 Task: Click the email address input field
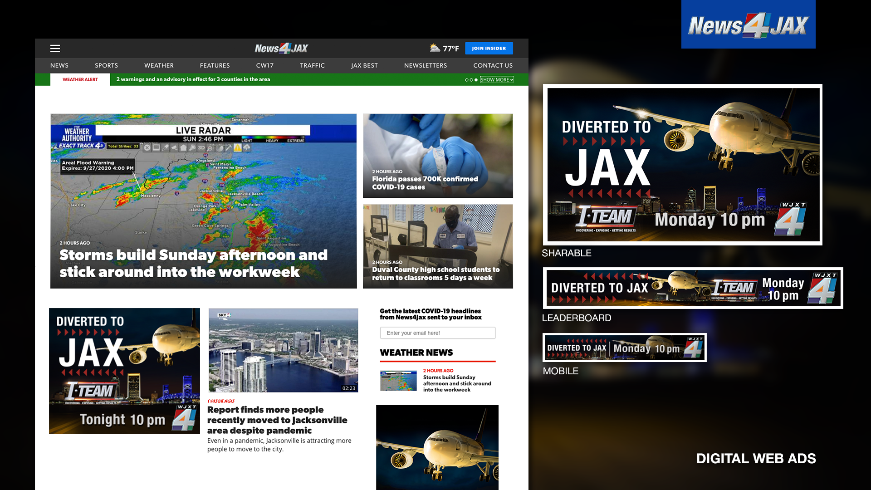point(438,333)
